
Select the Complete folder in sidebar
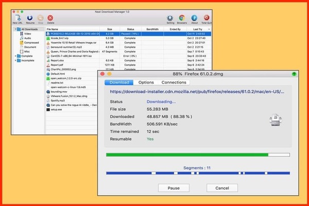point(25,56)
